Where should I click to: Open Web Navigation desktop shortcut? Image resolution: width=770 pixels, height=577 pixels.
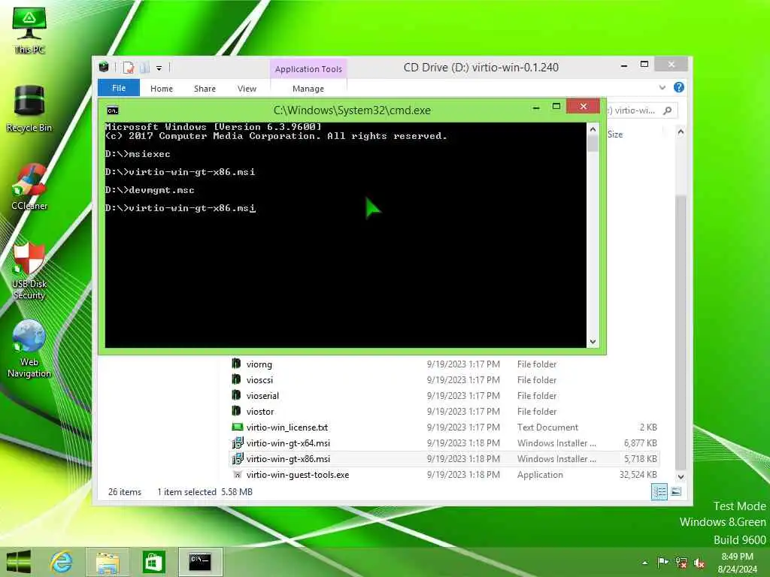coord(29,349)
